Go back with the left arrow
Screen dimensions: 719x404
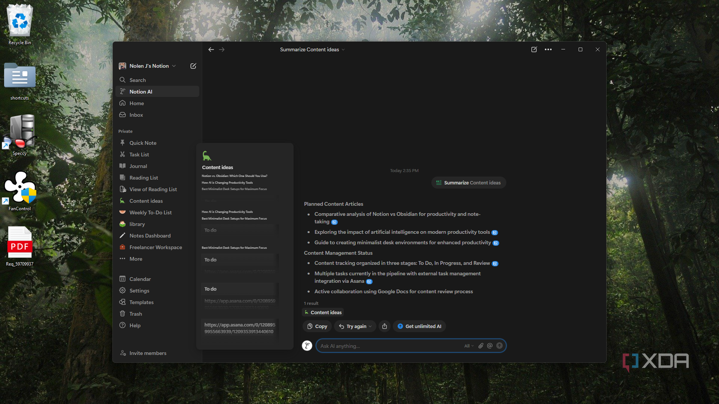[x=211, y=49]
